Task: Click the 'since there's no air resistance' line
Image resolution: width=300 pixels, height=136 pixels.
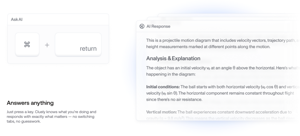Action: click(x=174, y=99)
